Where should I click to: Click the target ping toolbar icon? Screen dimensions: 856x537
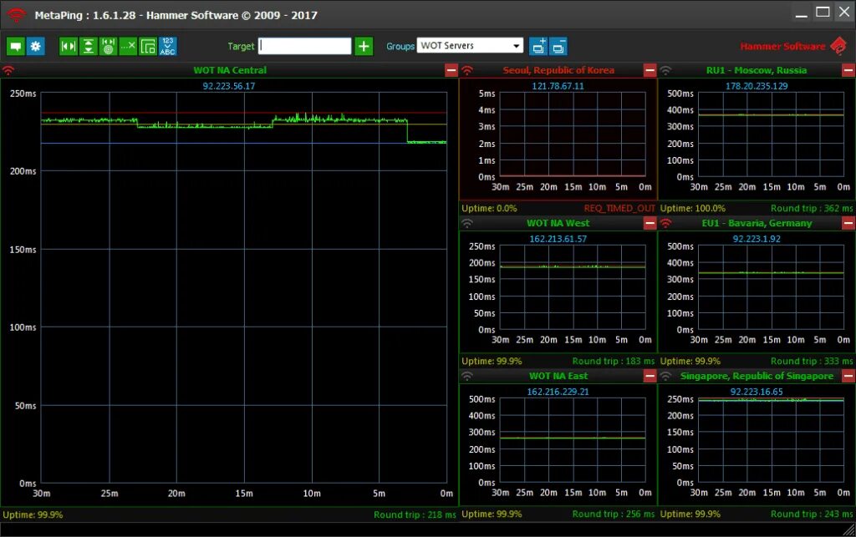coord(108,46)
